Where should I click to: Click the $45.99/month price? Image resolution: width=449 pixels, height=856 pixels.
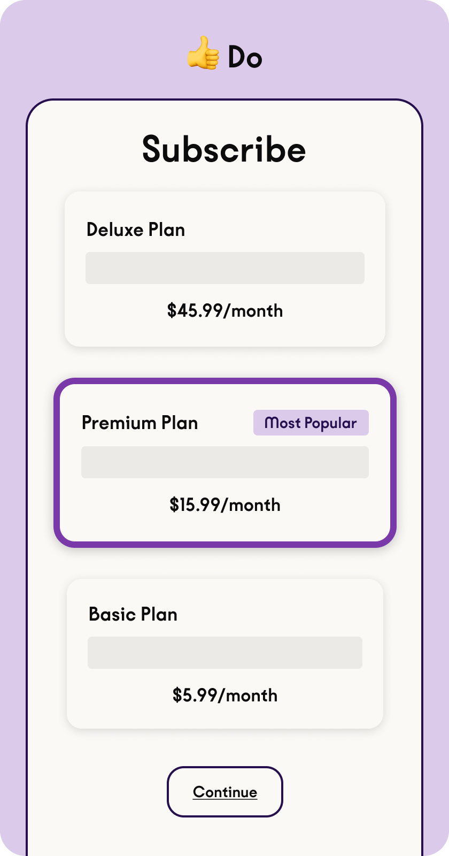click(224, 311)
